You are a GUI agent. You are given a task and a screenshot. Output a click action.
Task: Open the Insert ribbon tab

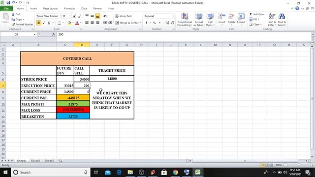(33, 8)
